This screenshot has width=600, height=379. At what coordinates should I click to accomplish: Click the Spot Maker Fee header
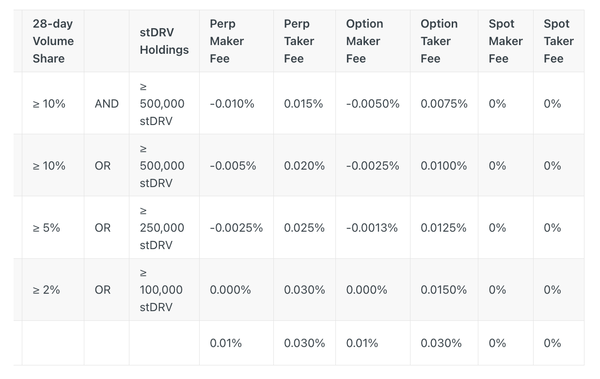pos(506,41)
